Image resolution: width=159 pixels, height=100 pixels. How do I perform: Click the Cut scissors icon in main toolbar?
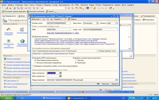15,8
